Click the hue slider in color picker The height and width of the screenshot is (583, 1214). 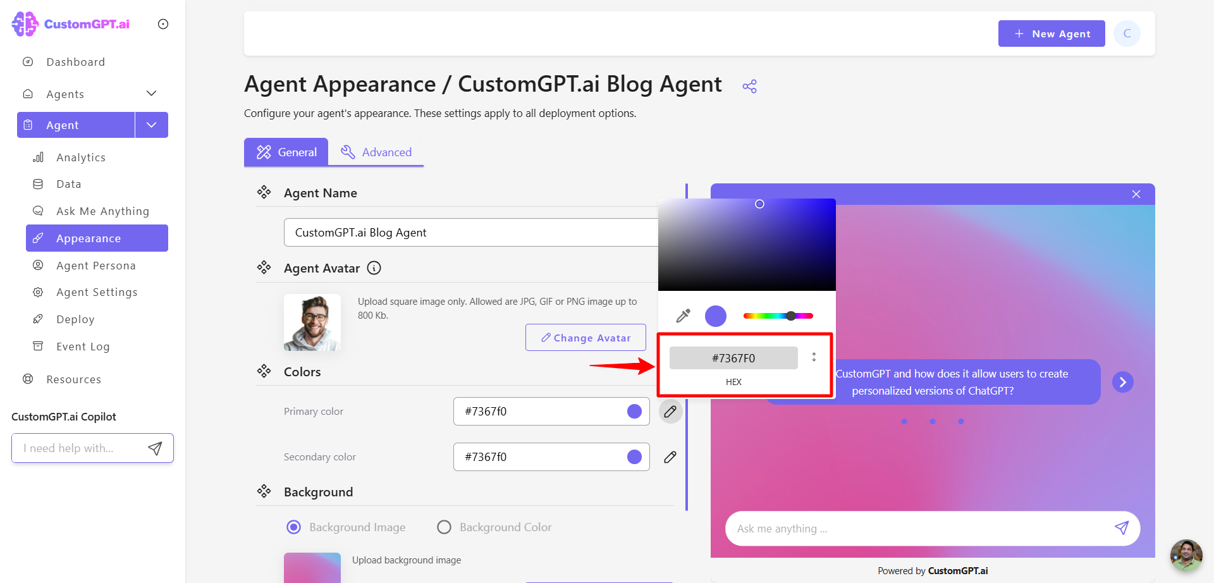[x=778, y=316]
